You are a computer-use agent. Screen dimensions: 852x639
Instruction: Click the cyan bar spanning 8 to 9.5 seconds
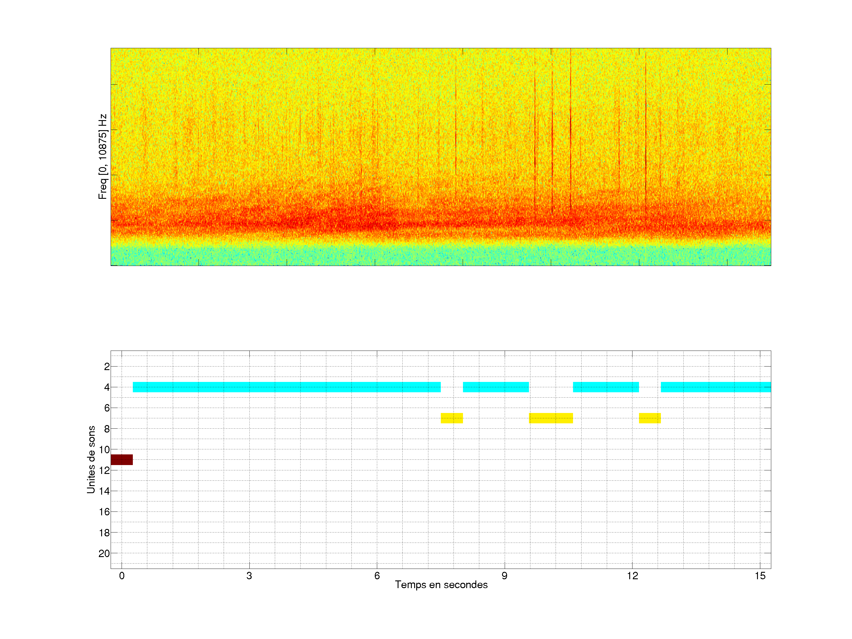coord(496,387)
